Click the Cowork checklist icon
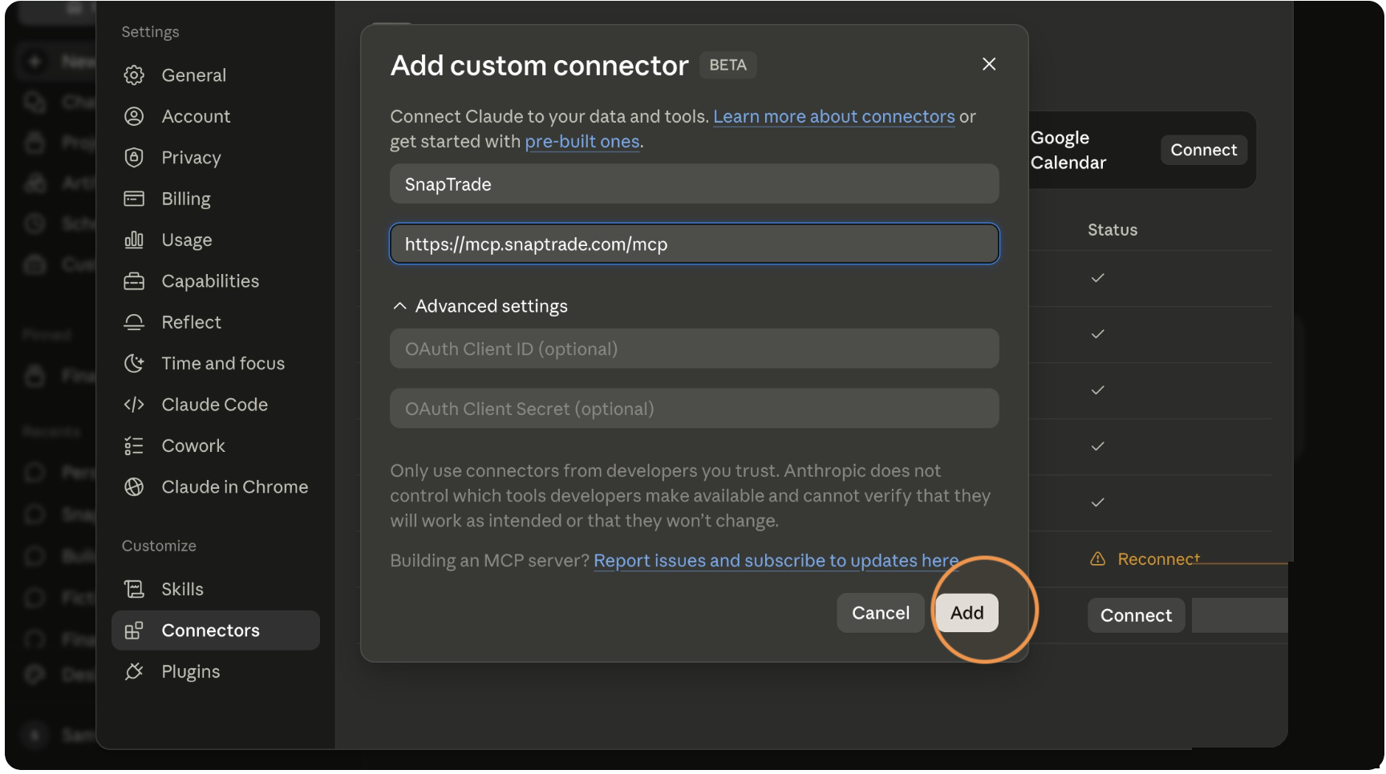 [x=134, y=445]
